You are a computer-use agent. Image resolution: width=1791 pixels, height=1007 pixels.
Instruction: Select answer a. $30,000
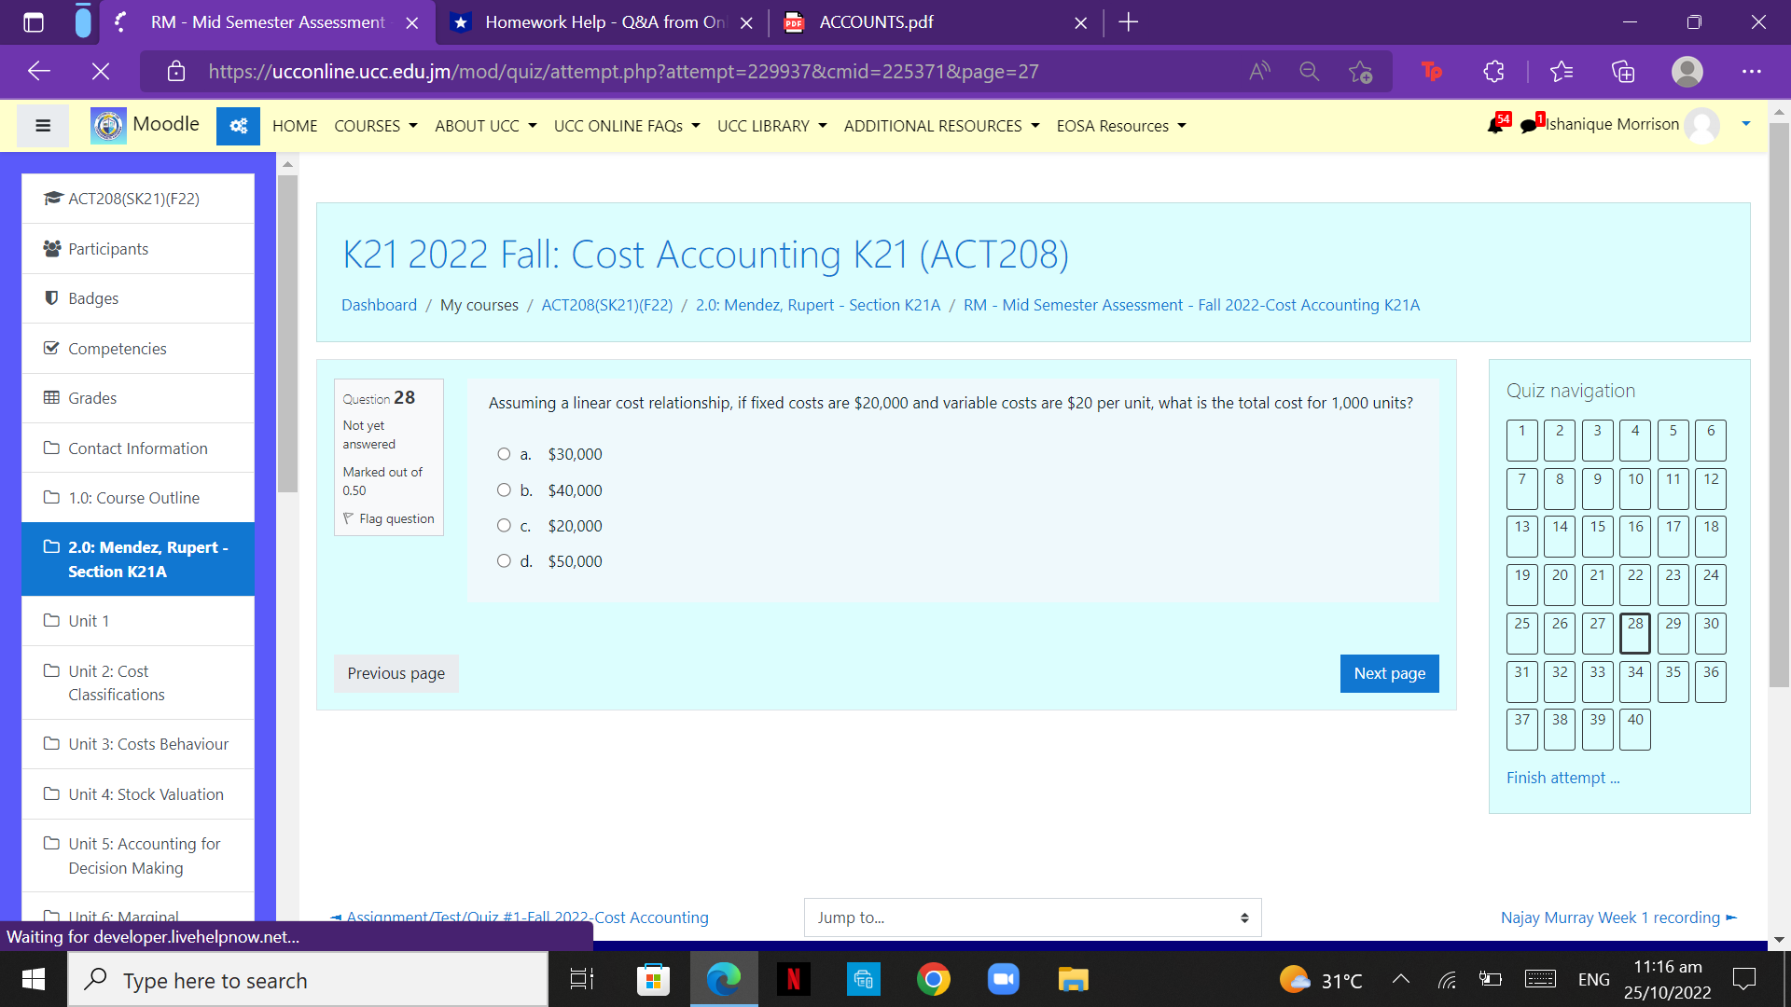pos(505,453)
